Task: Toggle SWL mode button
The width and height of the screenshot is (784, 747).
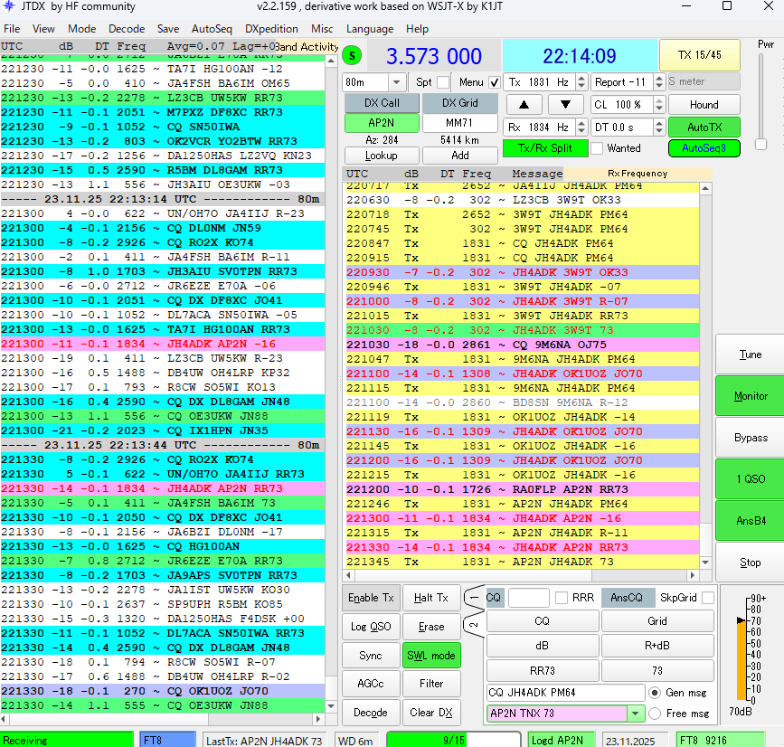Action: pyautogui.click(x=430, y=656)
